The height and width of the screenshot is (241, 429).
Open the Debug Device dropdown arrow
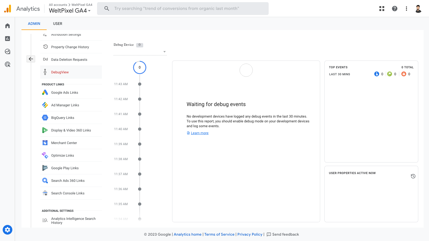pyautogui.click(x=165, y=52)
